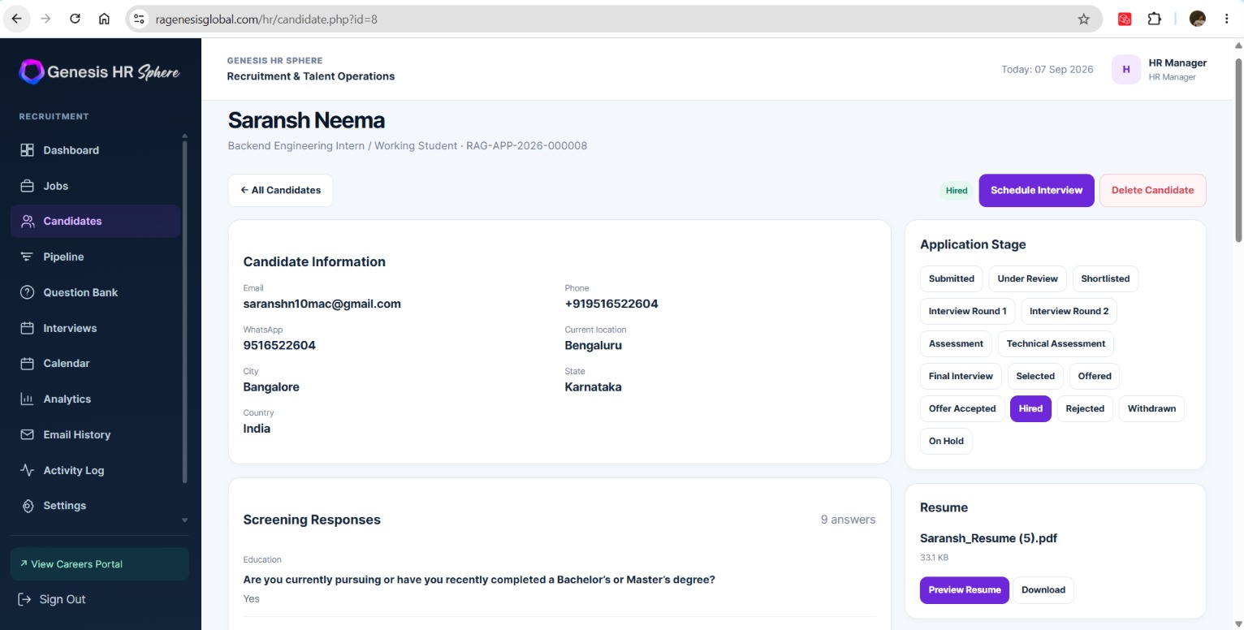
Task: Set application stage to Rejected
Action: point(1085,408)
